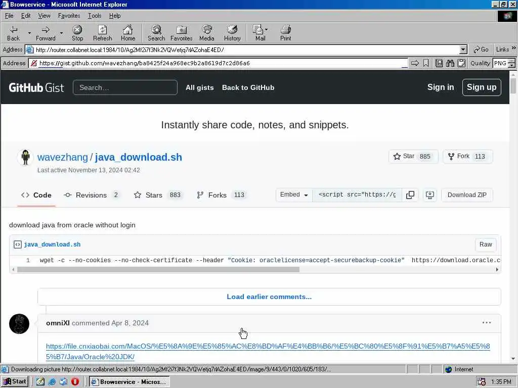Image resolution: width=518 pixels, height=388 pixels.
Task: Open the three-dot menu on omniXI's comment
Action: pyautogui.click(x=487, y=323)
